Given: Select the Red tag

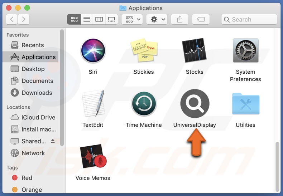Looking at the screenshot, I should point(30,178).
